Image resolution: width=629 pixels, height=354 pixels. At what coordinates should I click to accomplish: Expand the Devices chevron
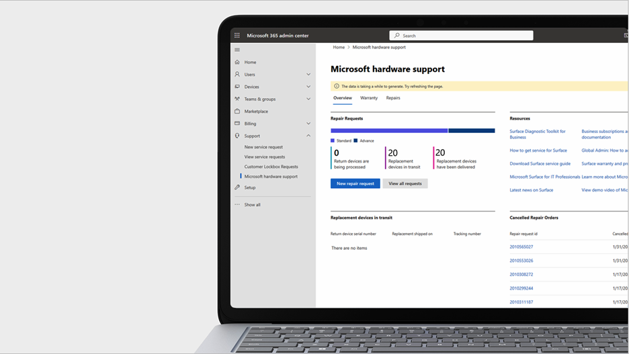(308, 87)
